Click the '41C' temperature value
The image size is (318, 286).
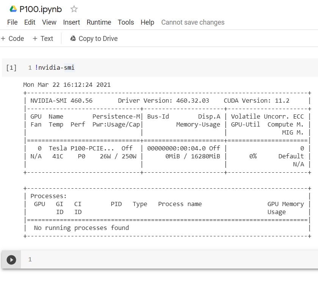pyautogui.click(x=58, y=156)
